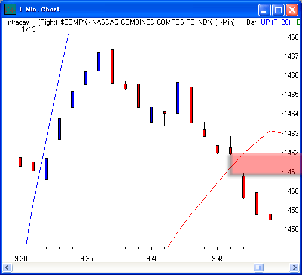This screenshot has width=302, height=275.
Task: Click the (Right) scale label
Action: coord(48,22)
